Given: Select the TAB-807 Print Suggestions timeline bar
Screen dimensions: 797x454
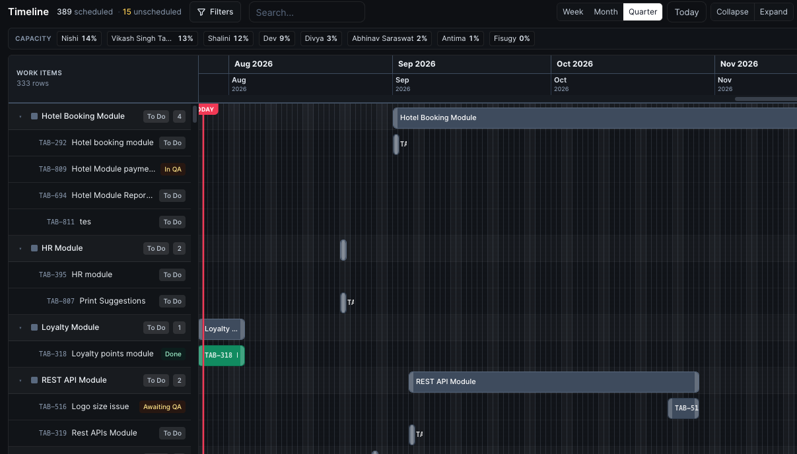Looking at the screenshot, I should click(x=343, y=302).
